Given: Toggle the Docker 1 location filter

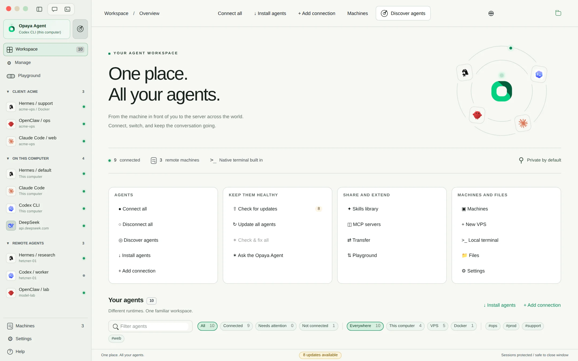Looking at the screenshot, I should [464, 326].
